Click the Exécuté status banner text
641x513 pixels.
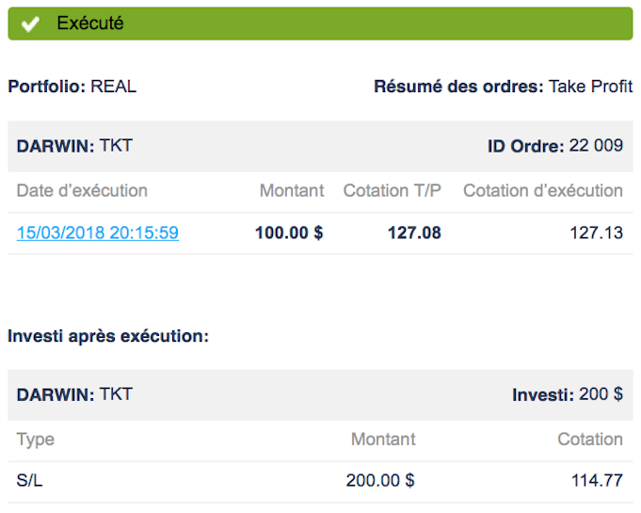pyautogui.click(x=90, y=24)
